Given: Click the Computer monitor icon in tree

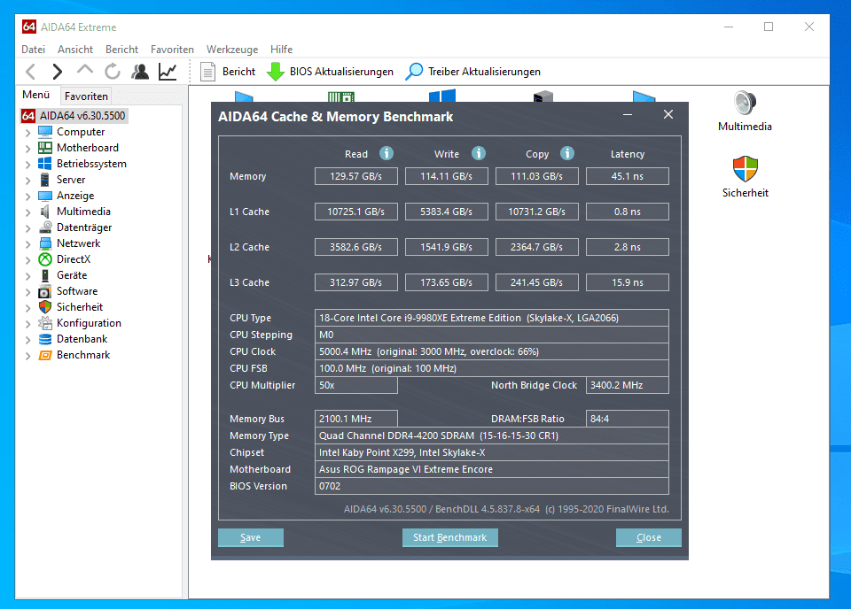Looking at the screenshot, I should 45,132.
